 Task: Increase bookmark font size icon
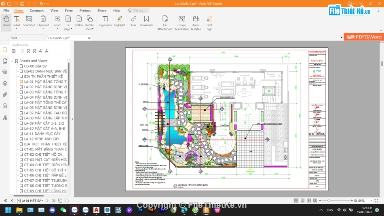[41, 51]
